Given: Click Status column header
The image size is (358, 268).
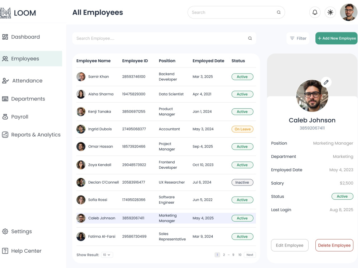Looking at the screenshot, I should coord(238,61).
